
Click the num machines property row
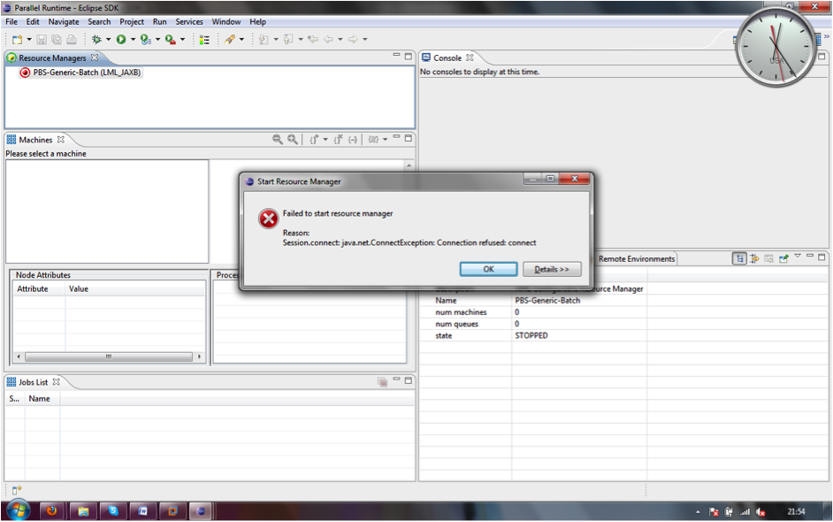(533, 312)
